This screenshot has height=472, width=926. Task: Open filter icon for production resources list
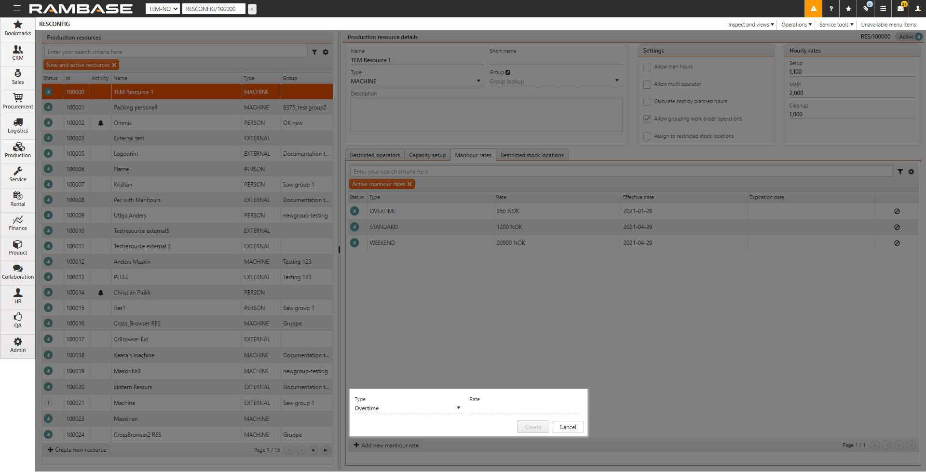pyautogui.click(x=314, y=52)
